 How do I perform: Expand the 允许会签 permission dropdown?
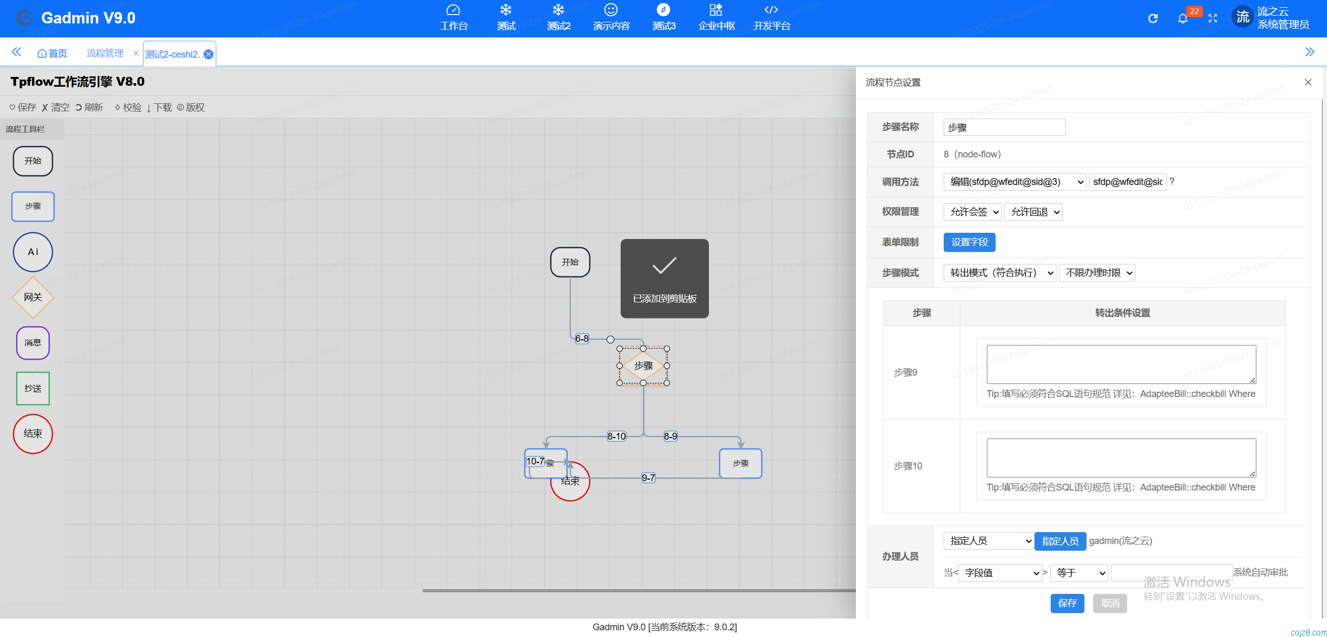tap(973, 212)
